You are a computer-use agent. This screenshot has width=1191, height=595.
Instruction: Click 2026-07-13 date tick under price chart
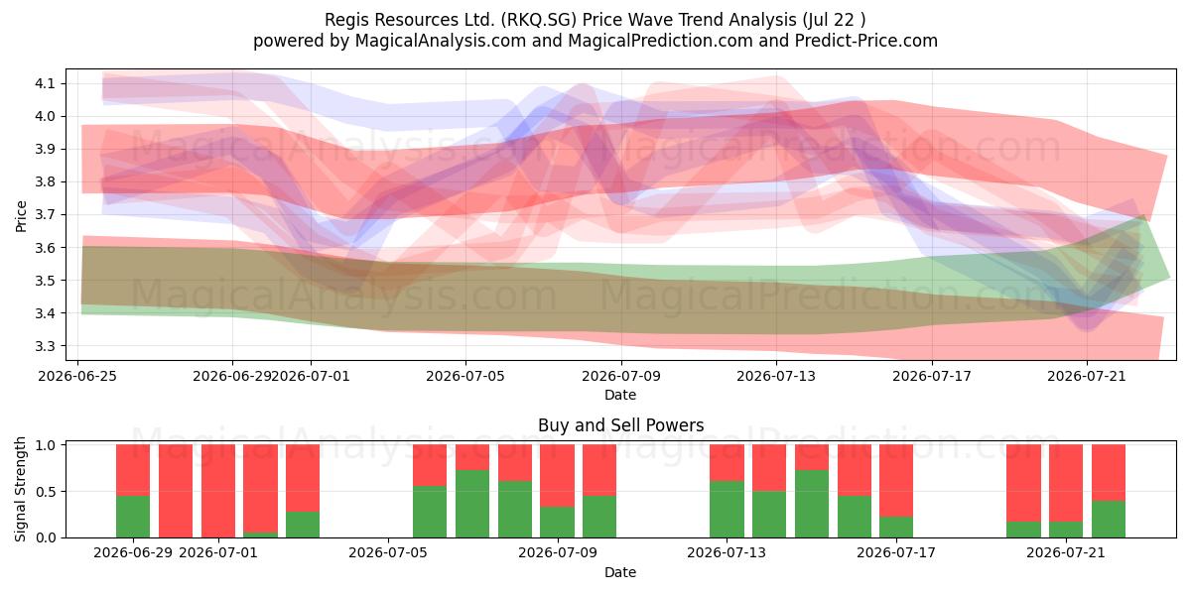coord(775,376)
